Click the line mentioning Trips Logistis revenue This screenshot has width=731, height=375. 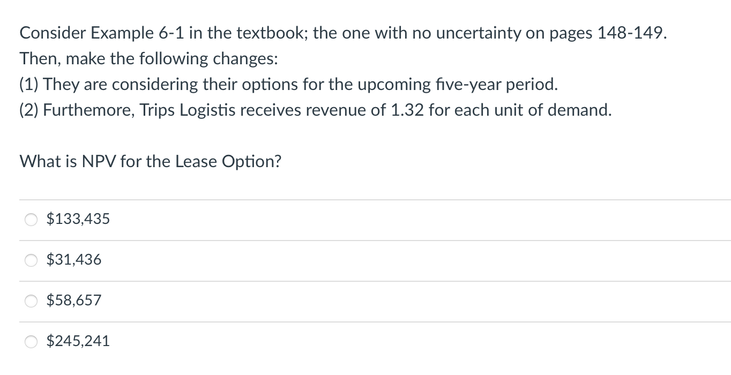[x=315, y=110]
